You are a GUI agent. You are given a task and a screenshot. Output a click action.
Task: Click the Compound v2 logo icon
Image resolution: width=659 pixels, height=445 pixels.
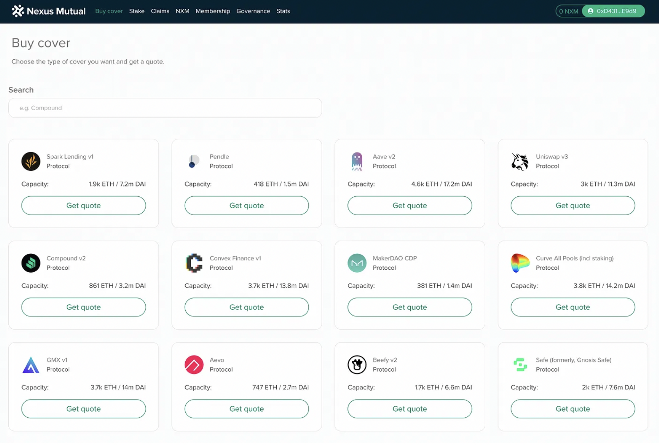pyautogui.click(x=31, y=263)
